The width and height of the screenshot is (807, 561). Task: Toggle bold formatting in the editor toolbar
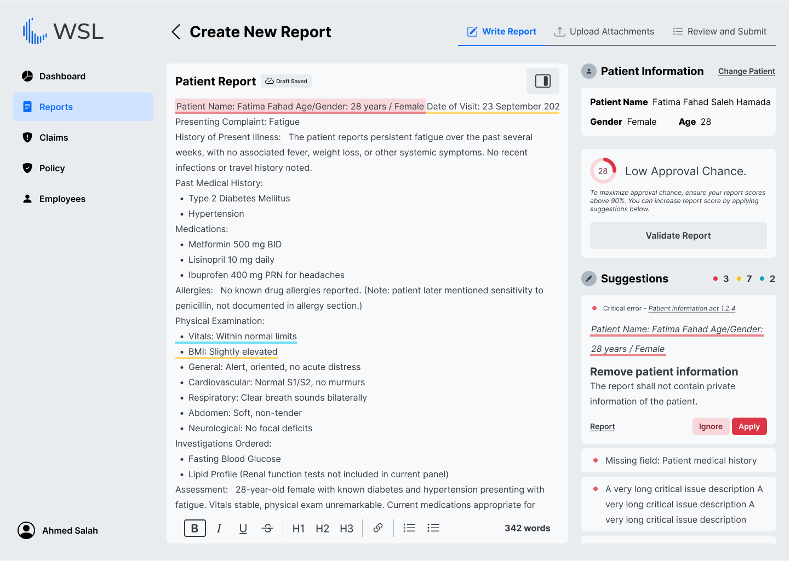coord(194,528)
